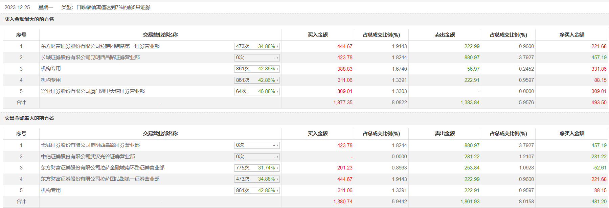Click ratio value 1.6740
Image resolution: width=609 pixels, height=208 pixels.
coord(399,69)
